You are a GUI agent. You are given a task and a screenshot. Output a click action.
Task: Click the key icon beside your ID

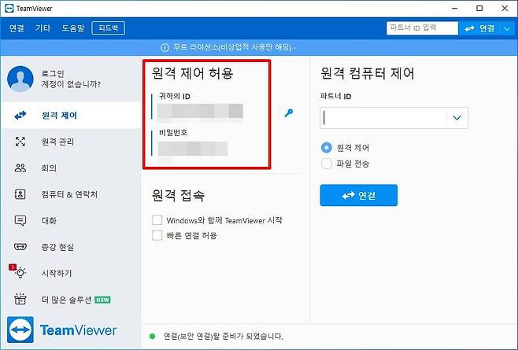289,113
